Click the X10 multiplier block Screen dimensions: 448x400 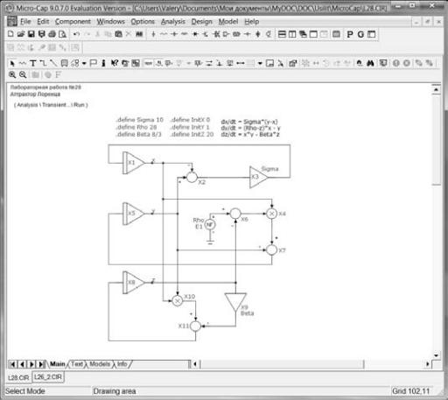click(177, 301)
